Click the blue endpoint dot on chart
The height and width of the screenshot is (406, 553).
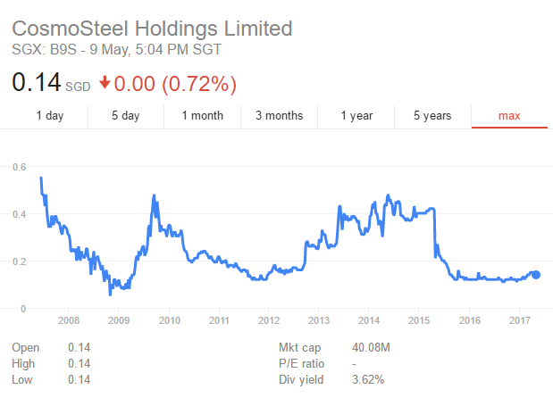(536, 275)
